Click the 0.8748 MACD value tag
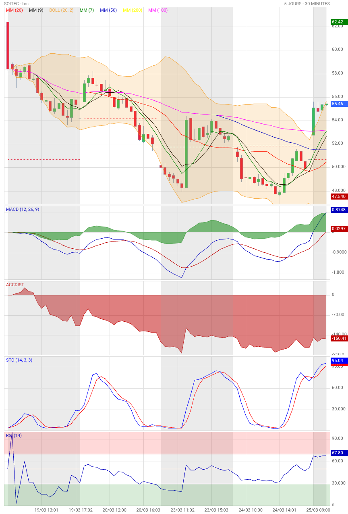The height and width of the screenshot is (514, 348). click(339, 210)
